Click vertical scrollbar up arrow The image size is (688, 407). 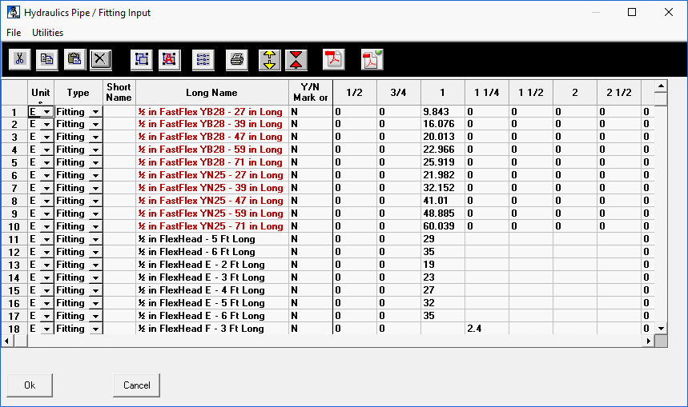661,86
